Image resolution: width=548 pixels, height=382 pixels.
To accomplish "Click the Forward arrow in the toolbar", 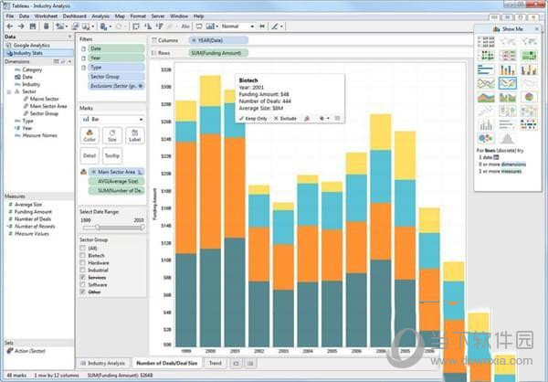I will [21, 27].
